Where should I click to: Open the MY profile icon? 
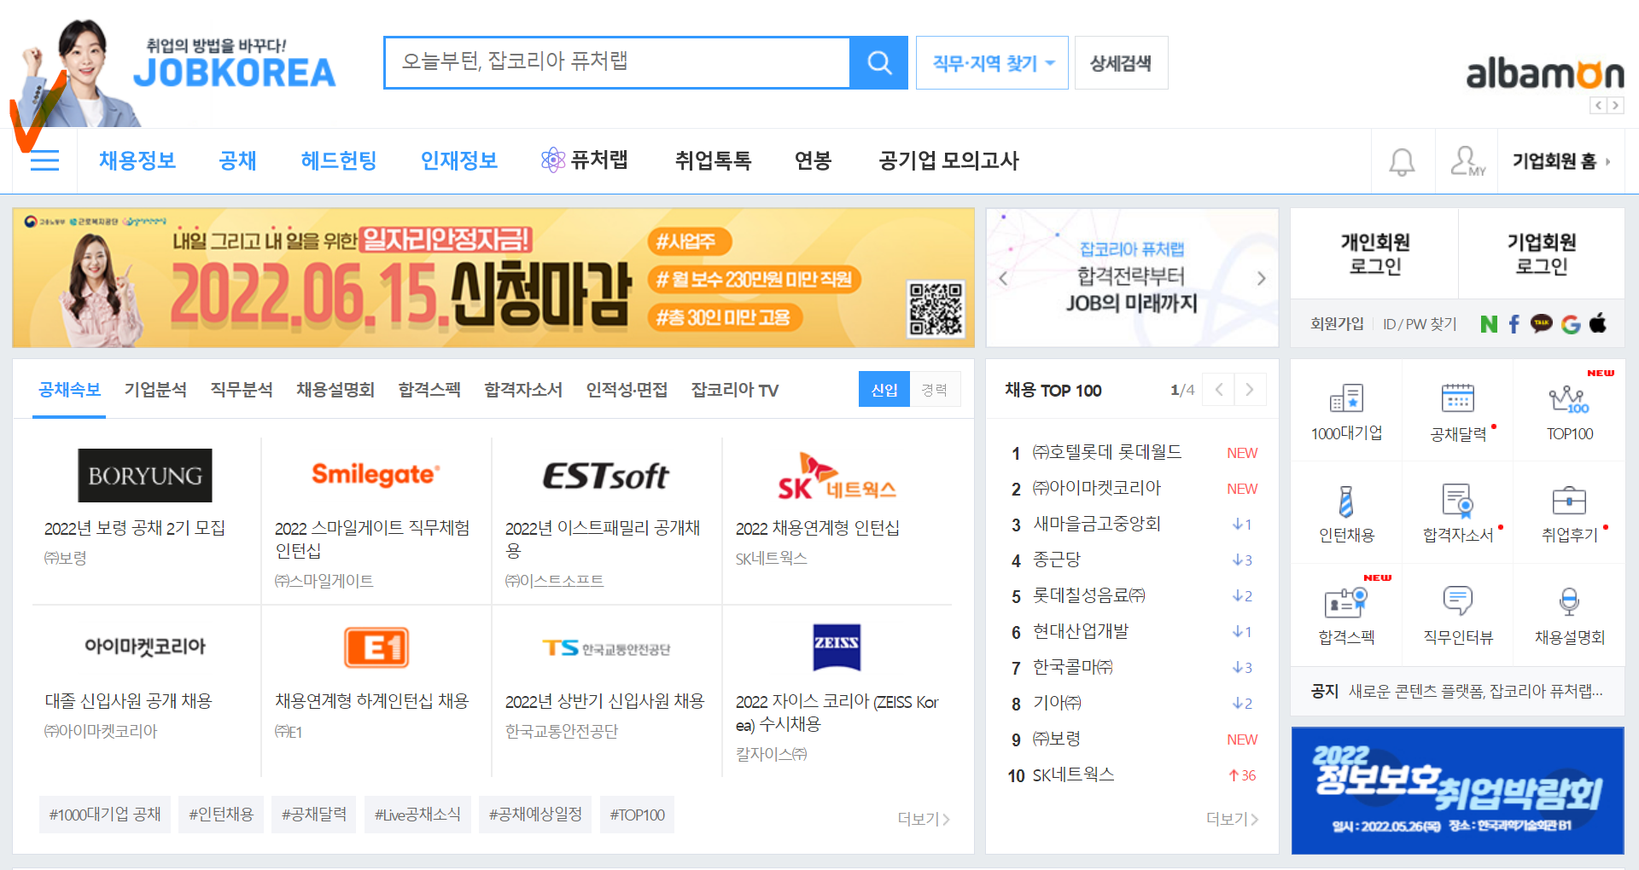(1467, 161)
